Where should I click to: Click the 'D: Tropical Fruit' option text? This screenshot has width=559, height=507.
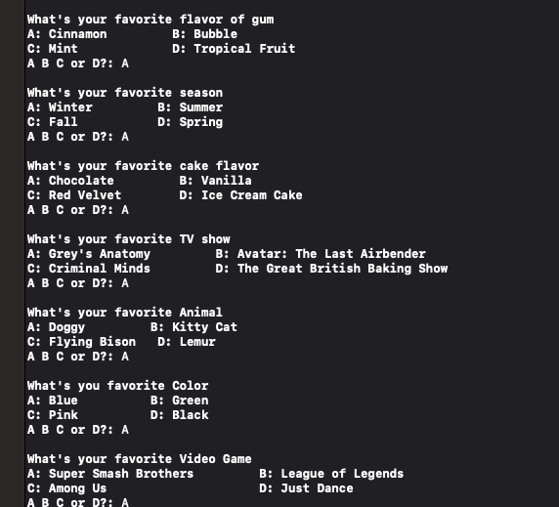coord(234,49)
